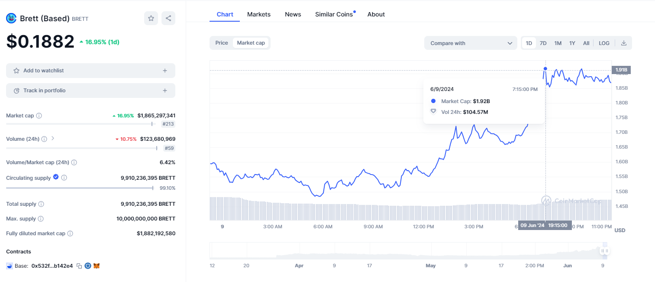Click the info icon next to Max. supply
Screen dimensions: 655x282
coord(41,219)
